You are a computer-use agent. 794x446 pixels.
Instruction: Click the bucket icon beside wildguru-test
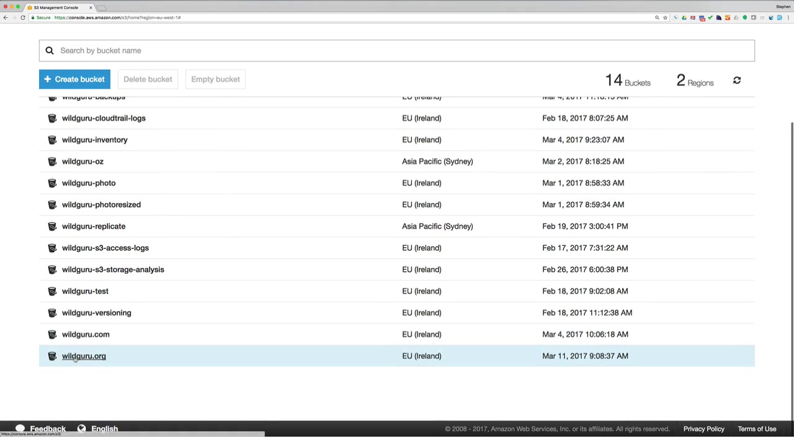pyautogui.click(x=52, y=292)
